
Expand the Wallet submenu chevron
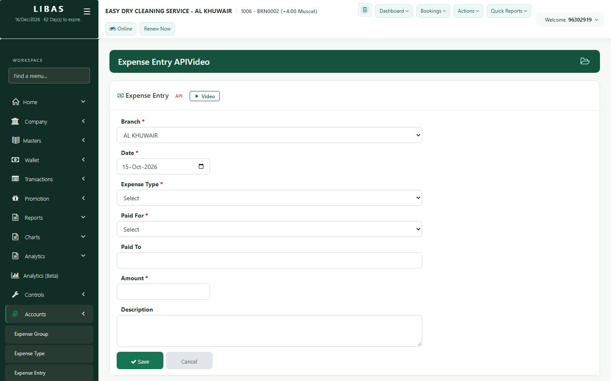point(83,160)
